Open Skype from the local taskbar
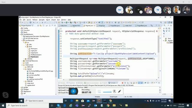Screen dimensions: 192x108 pos(58,105)
